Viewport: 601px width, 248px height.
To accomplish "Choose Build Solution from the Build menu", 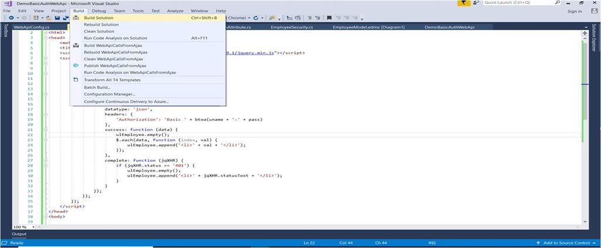I will click(x=147, y=18).
